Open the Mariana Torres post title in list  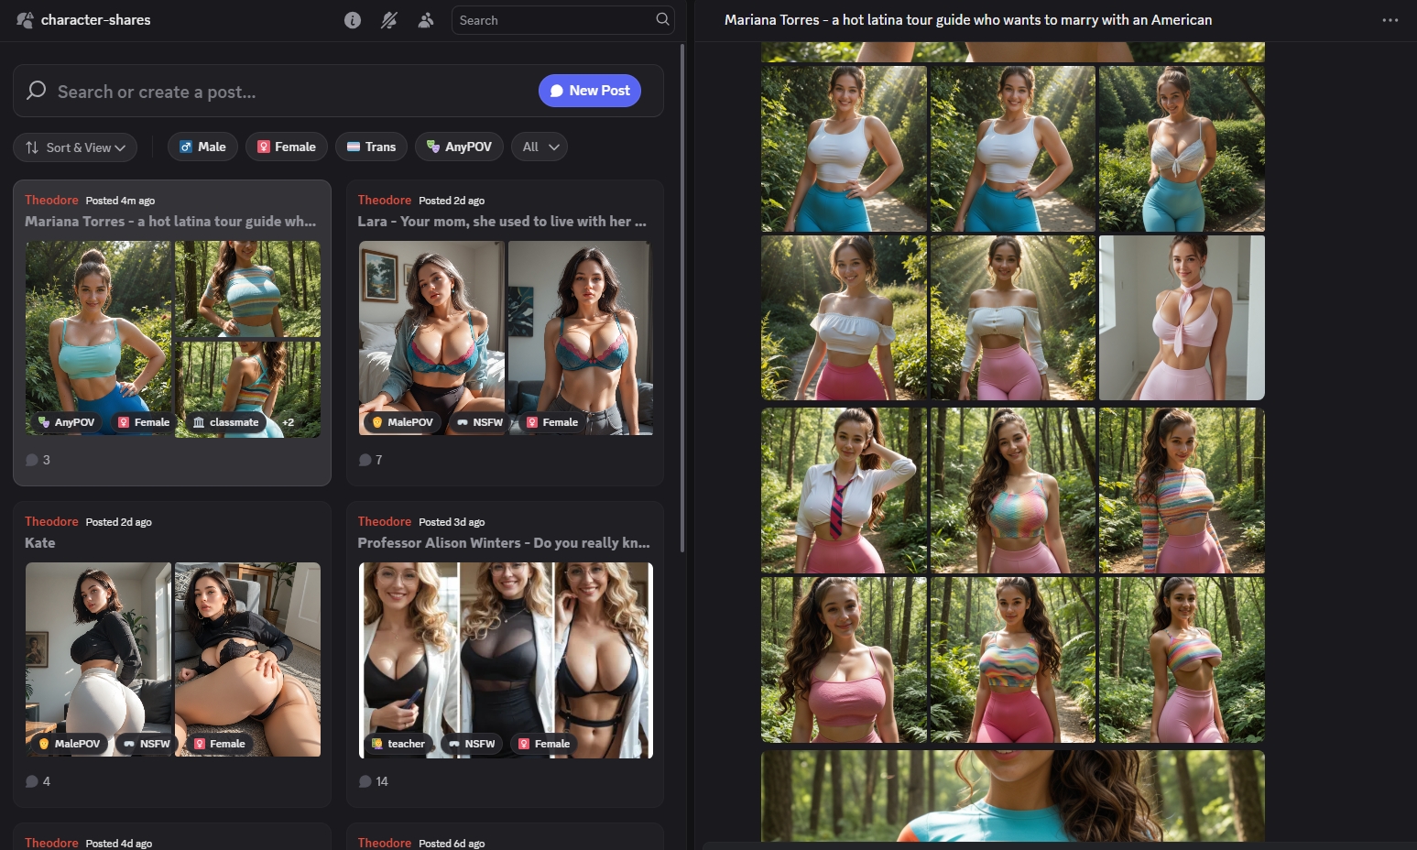pyautogui.click(x=170, y=222)
